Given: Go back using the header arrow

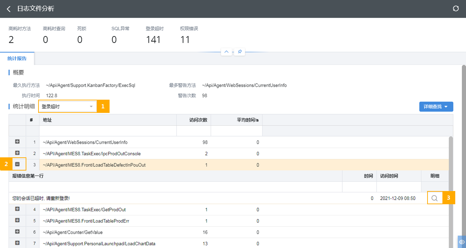Looking at the screenshot, I should pos(9,9).
